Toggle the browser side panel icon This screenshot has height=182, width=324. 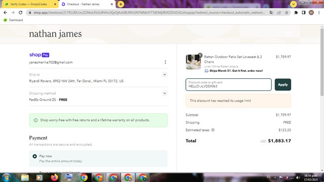tap(304, 13)
